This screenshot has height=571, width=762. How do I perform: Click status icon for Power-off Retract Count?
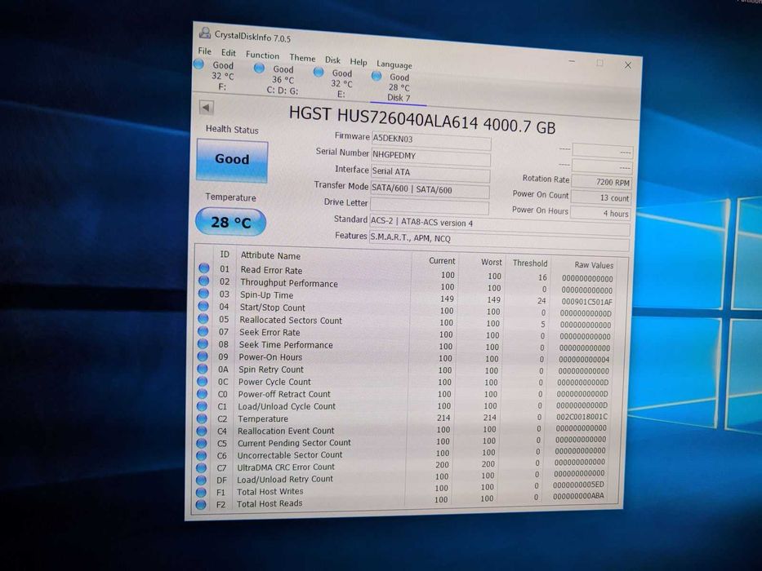pyautogui.click(x=203, y=393)
